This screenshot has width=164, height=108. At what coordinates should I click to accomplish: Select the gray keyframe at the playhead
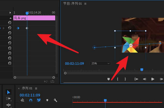(x=27, y=28)
